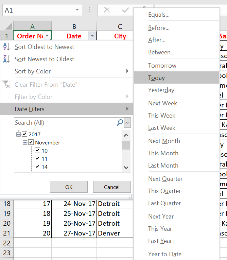The width and height of the screenshot is (227, 260).
Task: Click the resize grip at filter panel corner
Action: [130, 197]
